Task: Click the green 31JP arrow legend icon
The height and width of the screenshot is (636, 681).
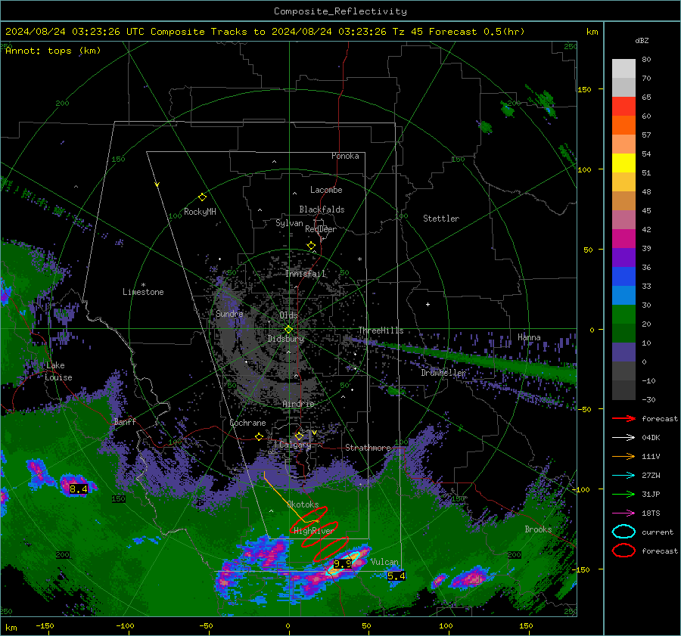Action: pyautogui.click(x=623, y=494)
